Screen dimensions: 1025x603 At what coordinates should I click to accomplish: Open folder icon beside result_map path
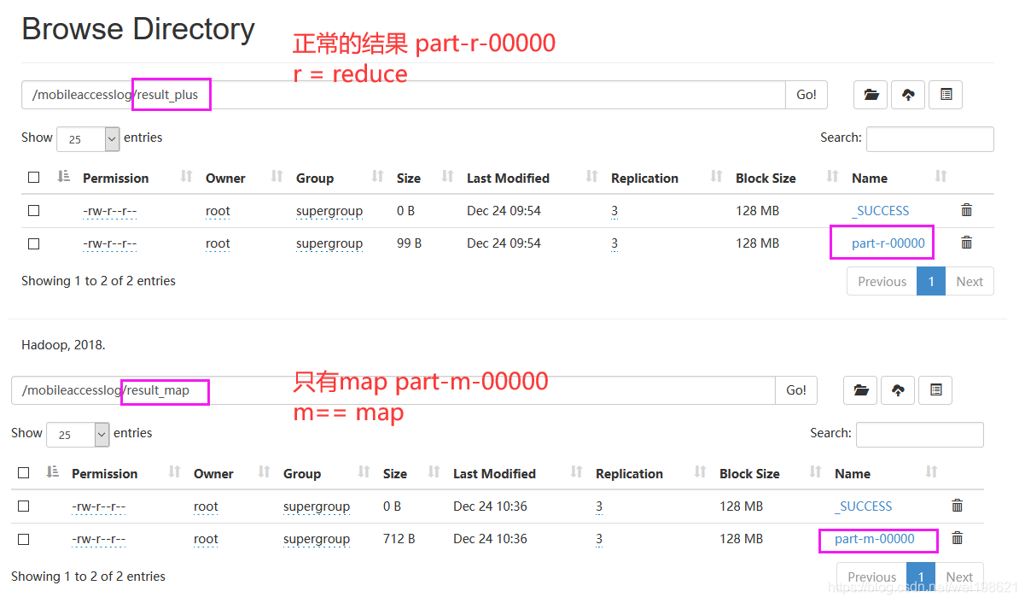pyautogui.click(x=860, y=390)
